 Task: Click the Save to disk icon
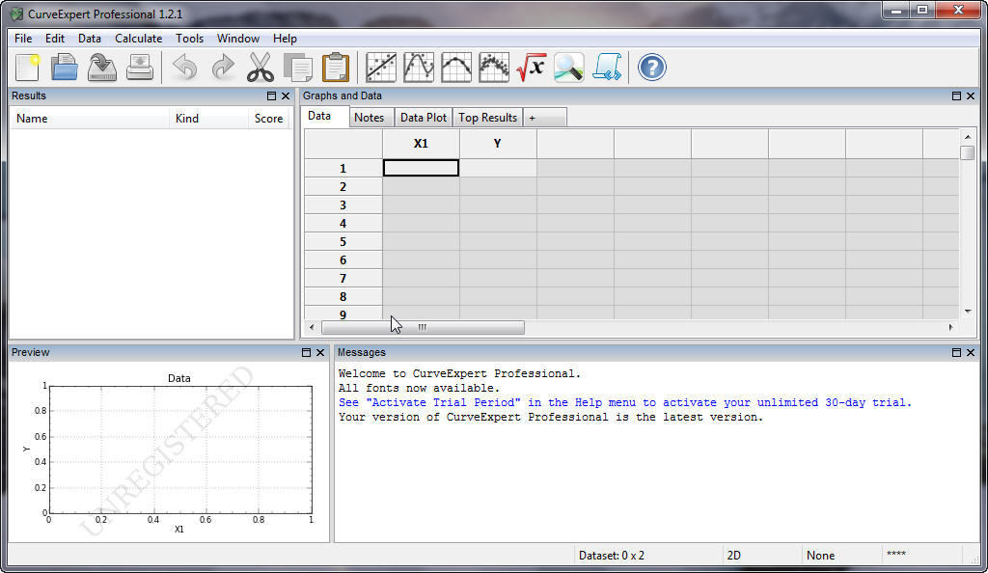(102, 68)
